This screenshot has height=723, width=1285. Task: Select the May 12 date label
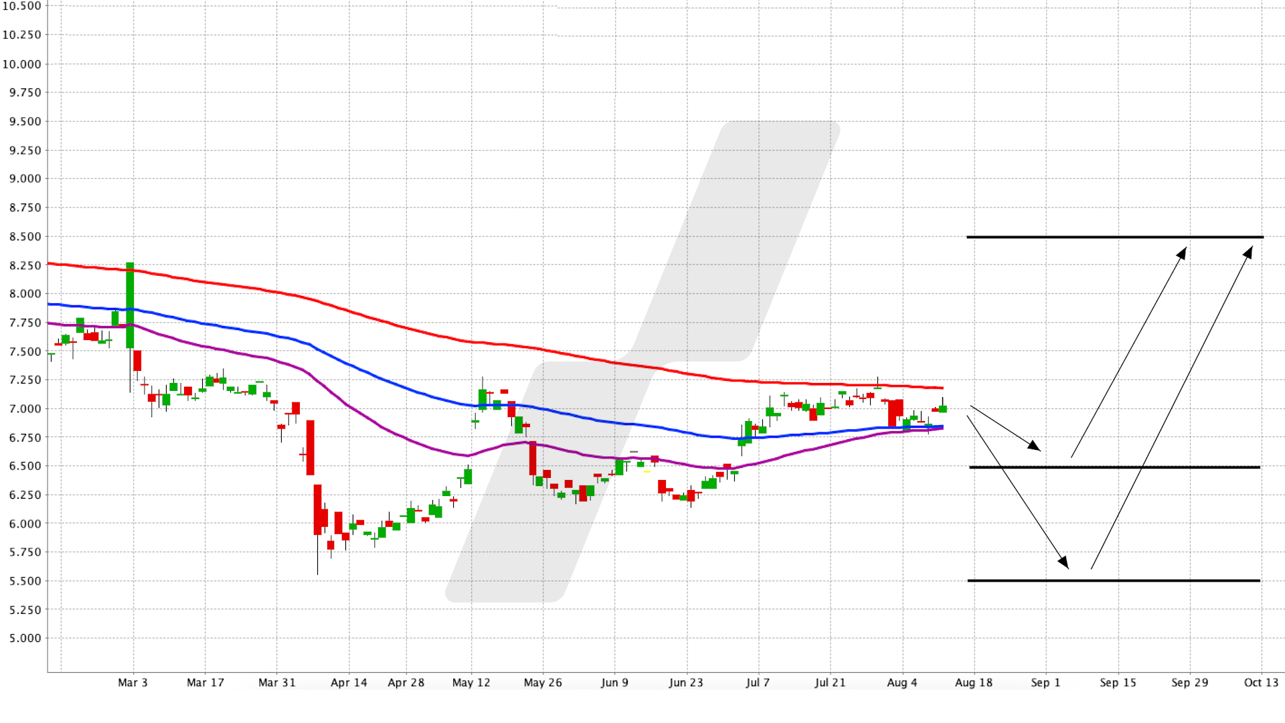pos(471,683)
